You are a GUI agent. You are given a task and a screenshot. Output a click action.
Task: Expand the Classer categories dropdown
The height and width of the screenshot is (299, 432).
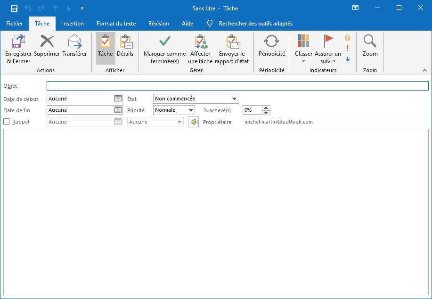tap(303, 61)
